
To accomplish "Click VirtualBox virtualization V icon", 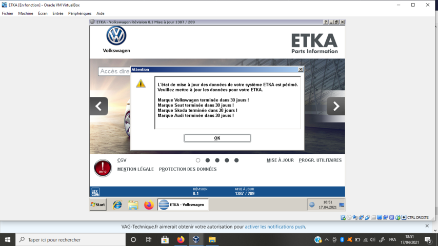I will point(392,217).
